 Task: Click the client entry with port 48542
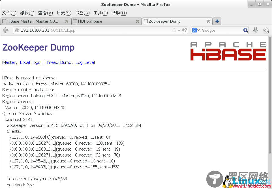[x=62, y=161]
